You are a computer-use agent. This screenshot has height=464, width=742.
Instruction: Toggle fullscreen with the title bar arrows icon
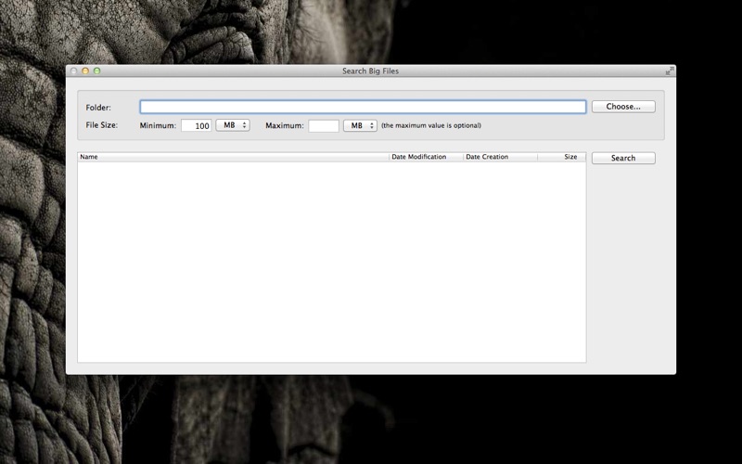(670, 71)
